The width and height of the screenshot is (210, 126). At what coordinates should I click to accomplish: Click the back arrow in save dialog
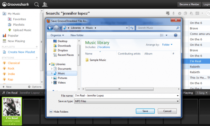pyautogui.click(x=50, y=28)
